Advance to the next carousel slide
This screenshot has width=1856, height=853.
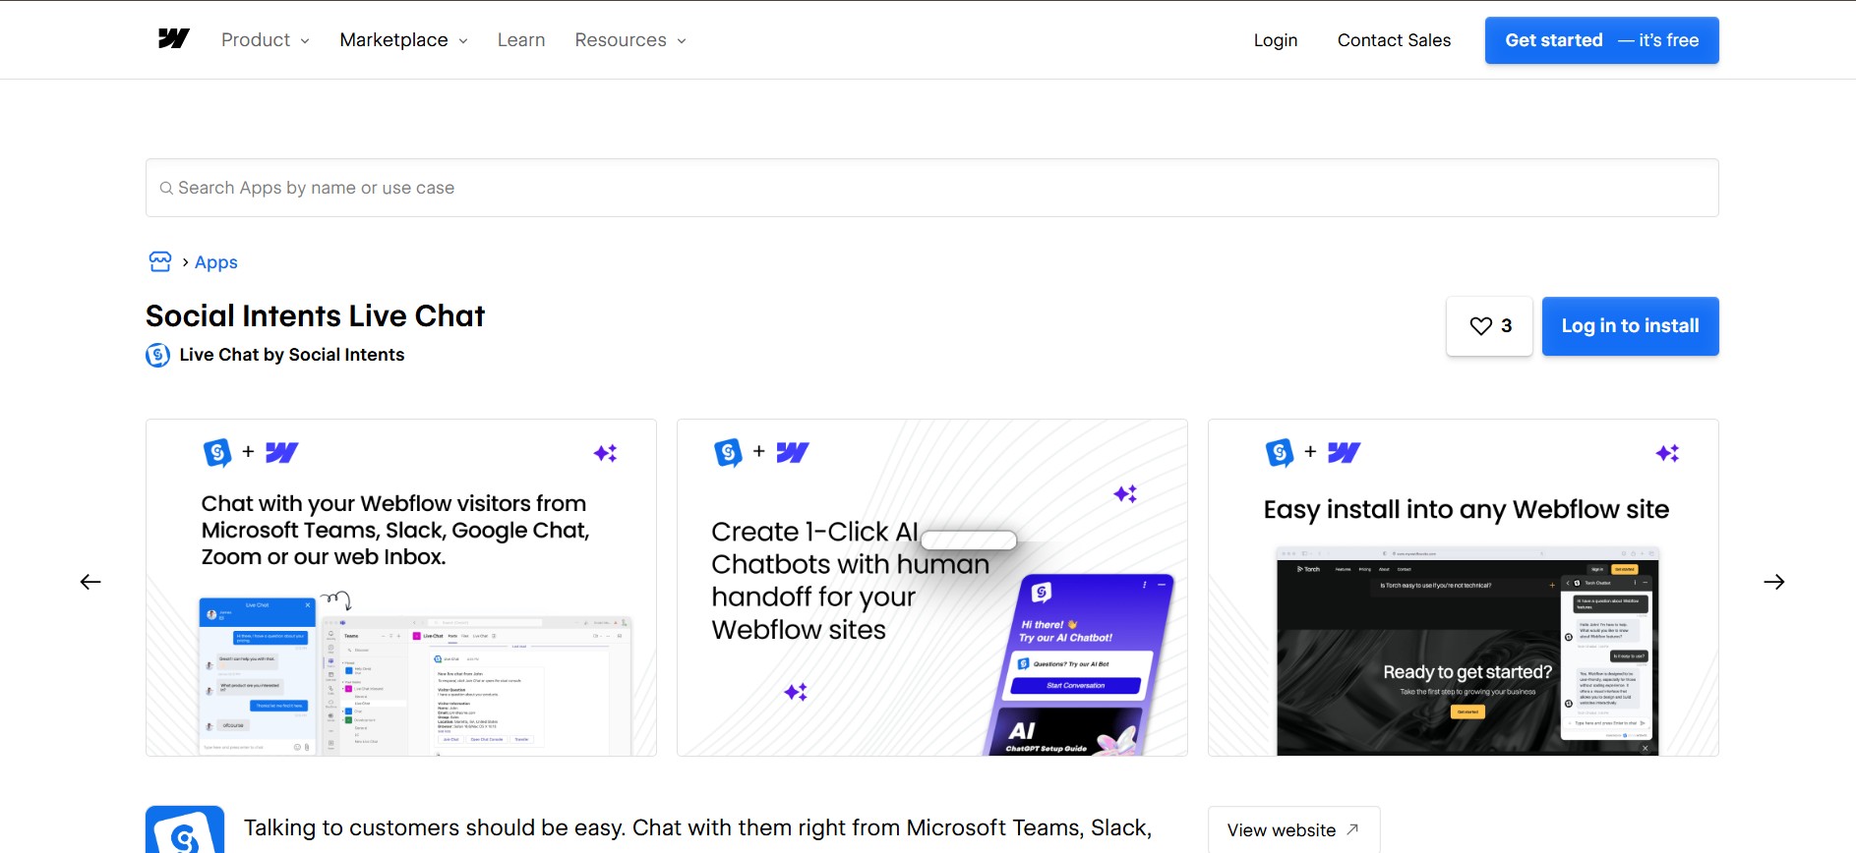point(1774,582)
